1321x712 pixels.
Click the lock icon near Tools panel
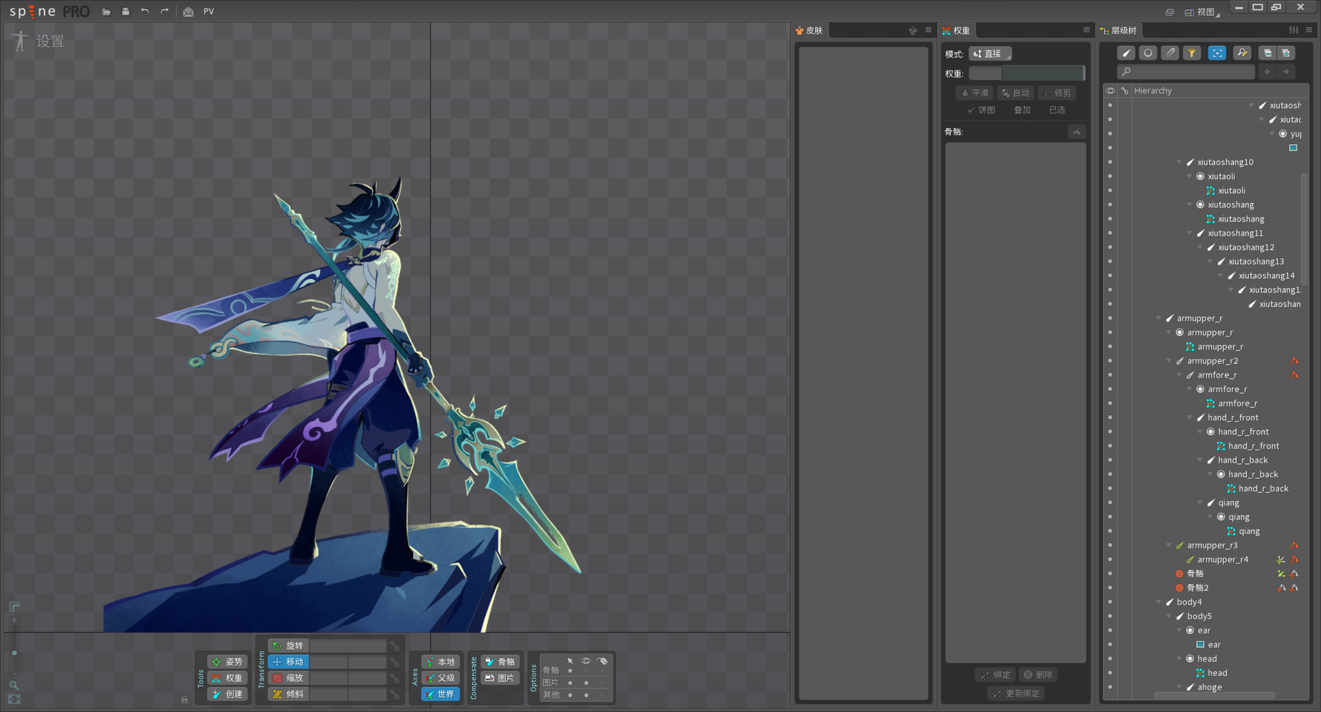184,699
